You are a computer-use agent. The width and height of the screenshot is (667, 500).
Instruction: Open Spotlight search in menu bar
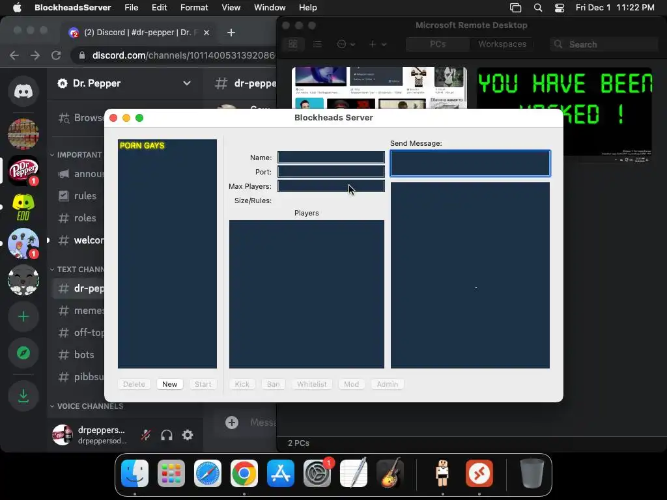pyautogui.click(x=538, y=8)
